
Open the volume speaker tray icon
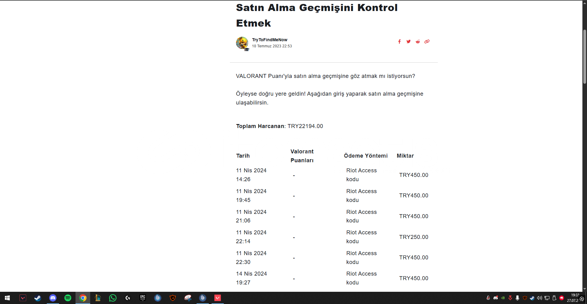(540, 298)
